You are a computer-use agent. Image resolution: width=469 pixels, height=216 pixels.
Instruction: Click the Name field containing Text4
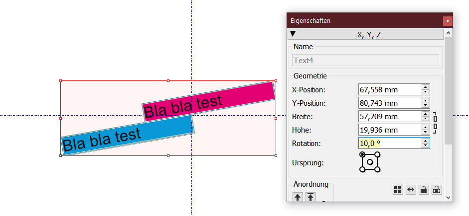click(365, 61)
